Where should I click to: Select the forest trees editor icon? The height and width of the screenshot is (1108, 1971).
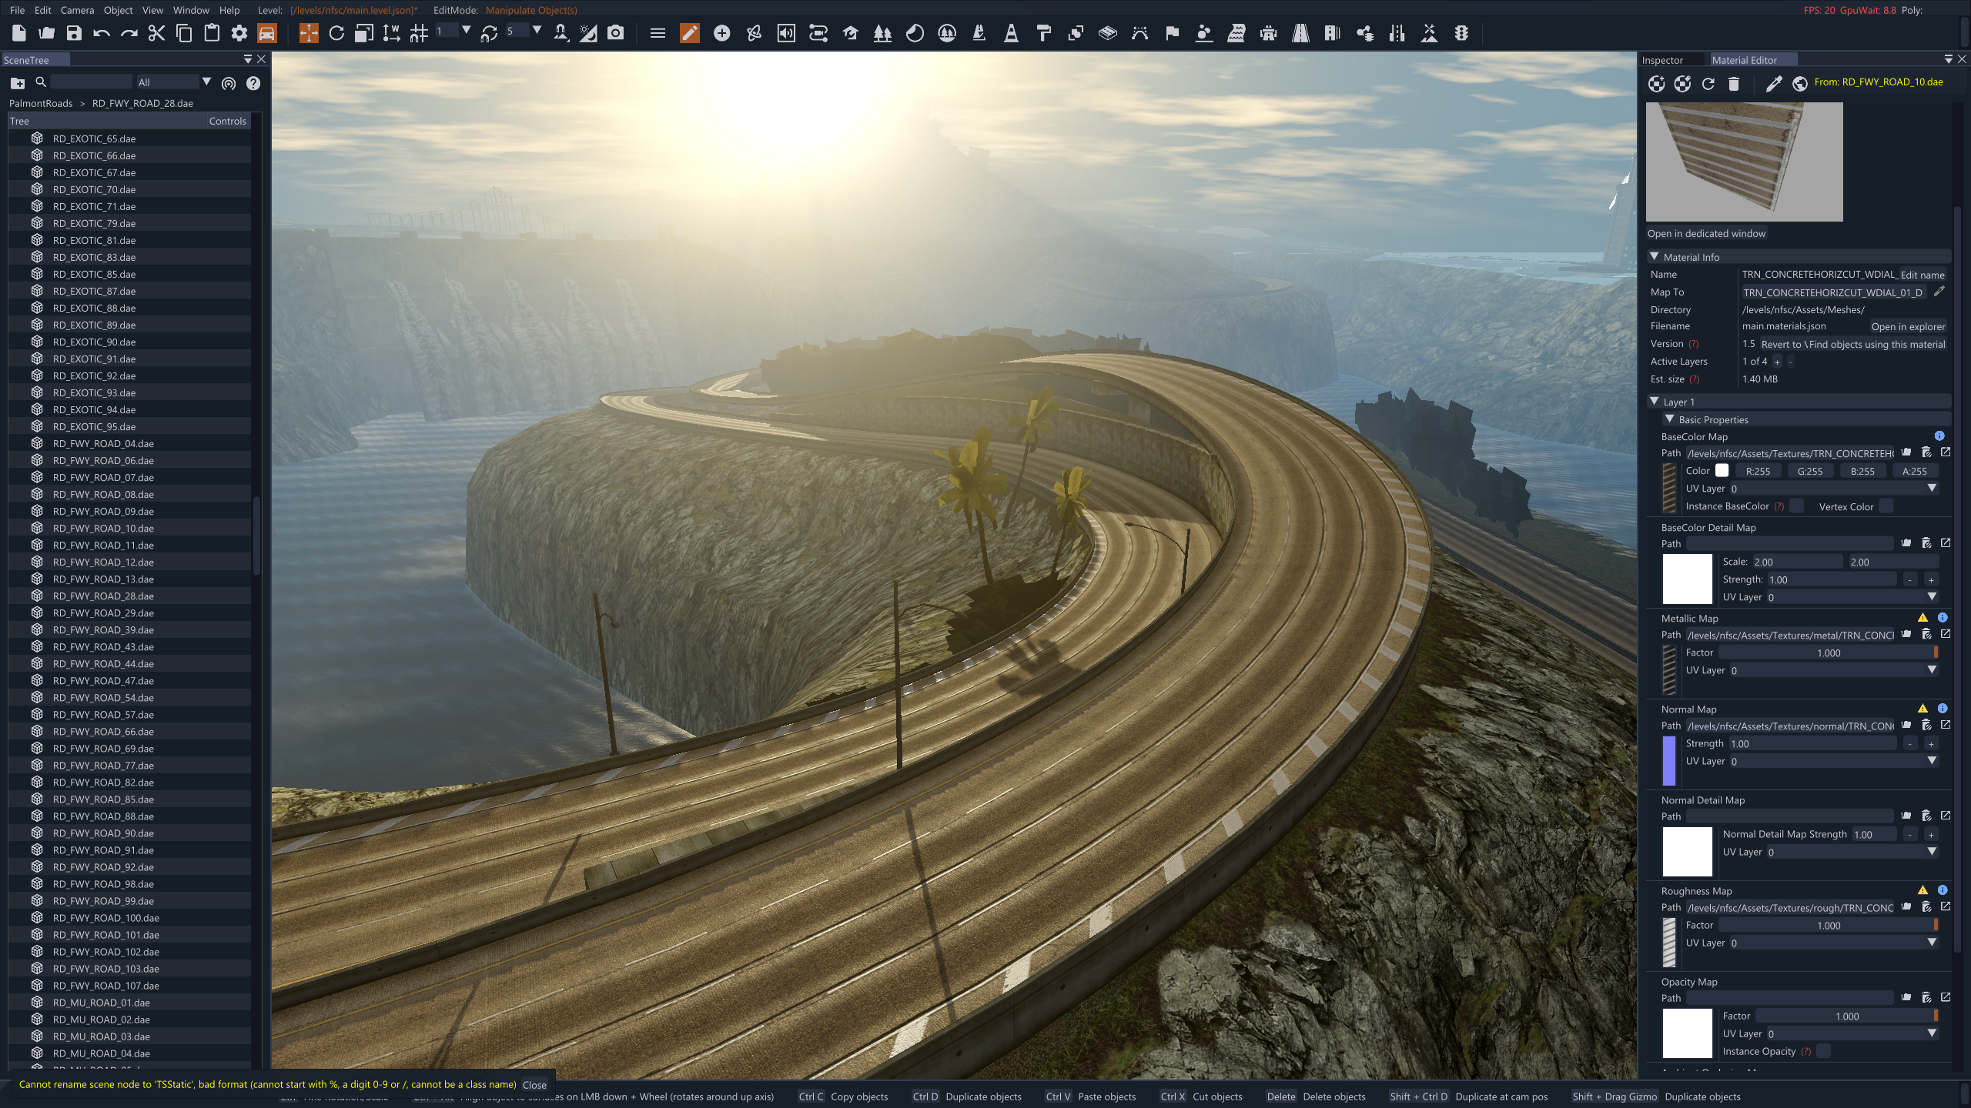coord(882,33)
